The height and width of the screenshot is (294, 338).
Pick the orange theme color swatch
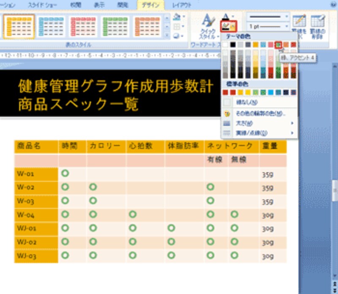pyautogui.click(x=286, y=45)
